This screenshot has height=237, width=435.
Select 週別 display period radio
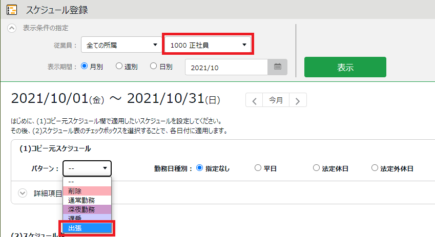119,66
